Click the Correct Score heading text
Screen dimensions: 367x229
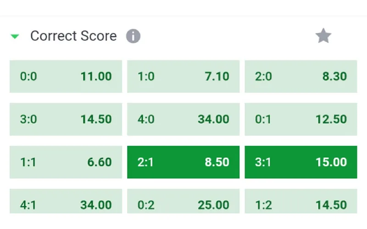click(x=73, y=36)
